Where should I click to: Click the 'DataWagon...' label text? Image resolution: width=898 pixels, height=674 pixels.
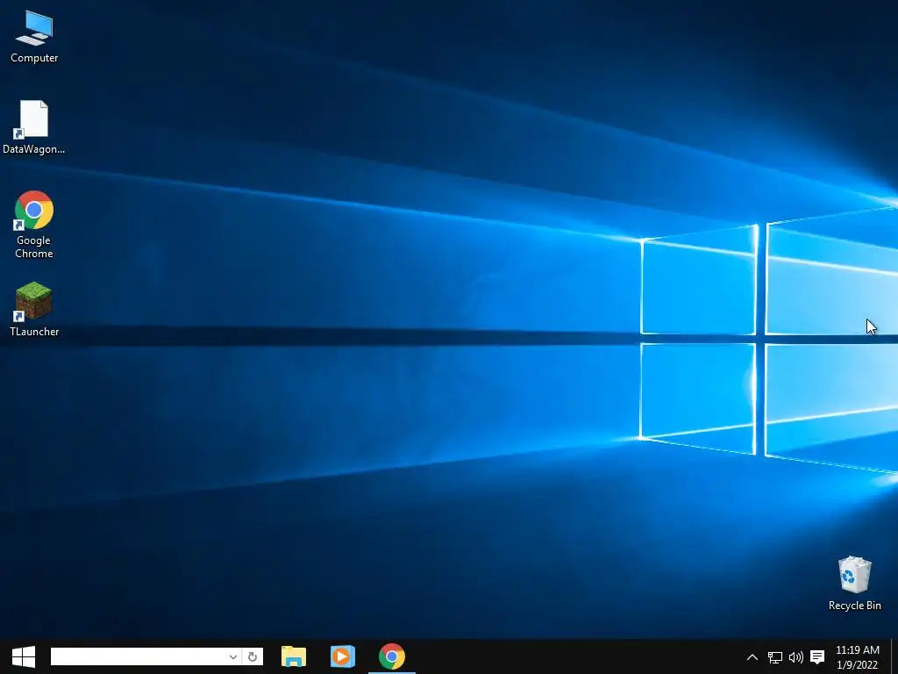[34, 149]
